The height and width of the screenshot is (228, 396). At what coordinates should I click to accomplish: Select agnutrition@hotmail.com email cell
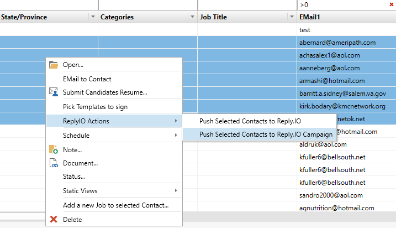(346, 208)
